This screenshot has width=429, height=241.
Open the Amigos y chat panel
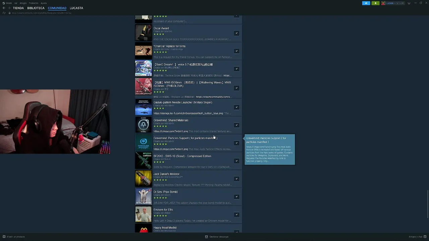418,237
